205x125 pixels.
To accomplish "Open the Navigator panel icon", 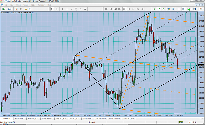I will point(25,9).
